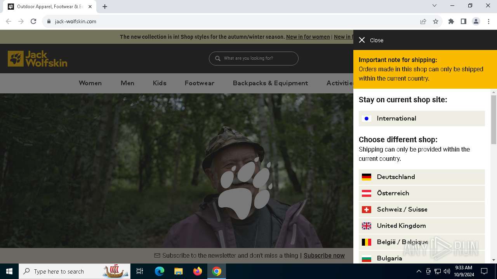Choose the Deutschland shop

[x=422, y=177]
